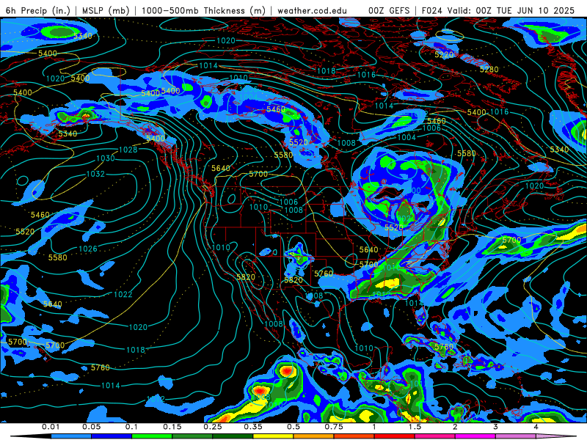Click the '0.35' legend value
This screenshot has width=587, height=440.
[x=253, y=427]
